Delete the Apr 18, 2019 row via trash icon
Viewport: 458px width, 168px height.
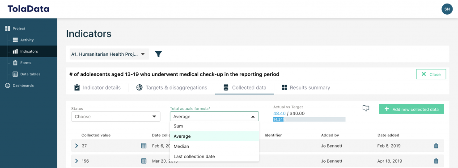click(x=436, y=161)
